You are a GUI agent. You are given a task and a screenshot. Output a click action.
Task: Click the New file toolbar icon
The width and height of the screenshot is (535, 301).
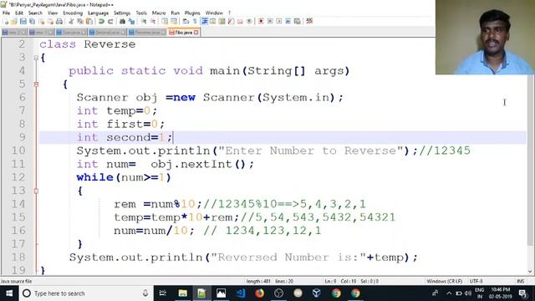tap(6, 21)
